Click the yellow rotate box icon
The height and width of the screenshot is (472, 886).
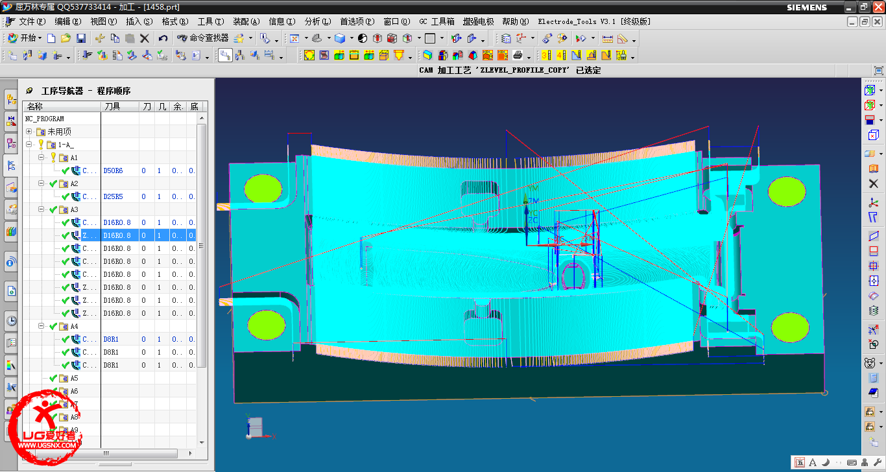[x=309, y=55]
